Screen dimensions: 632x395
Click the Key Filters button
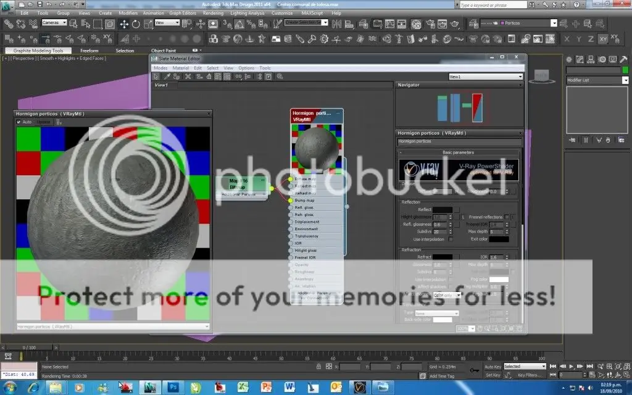tap(530, 375)
